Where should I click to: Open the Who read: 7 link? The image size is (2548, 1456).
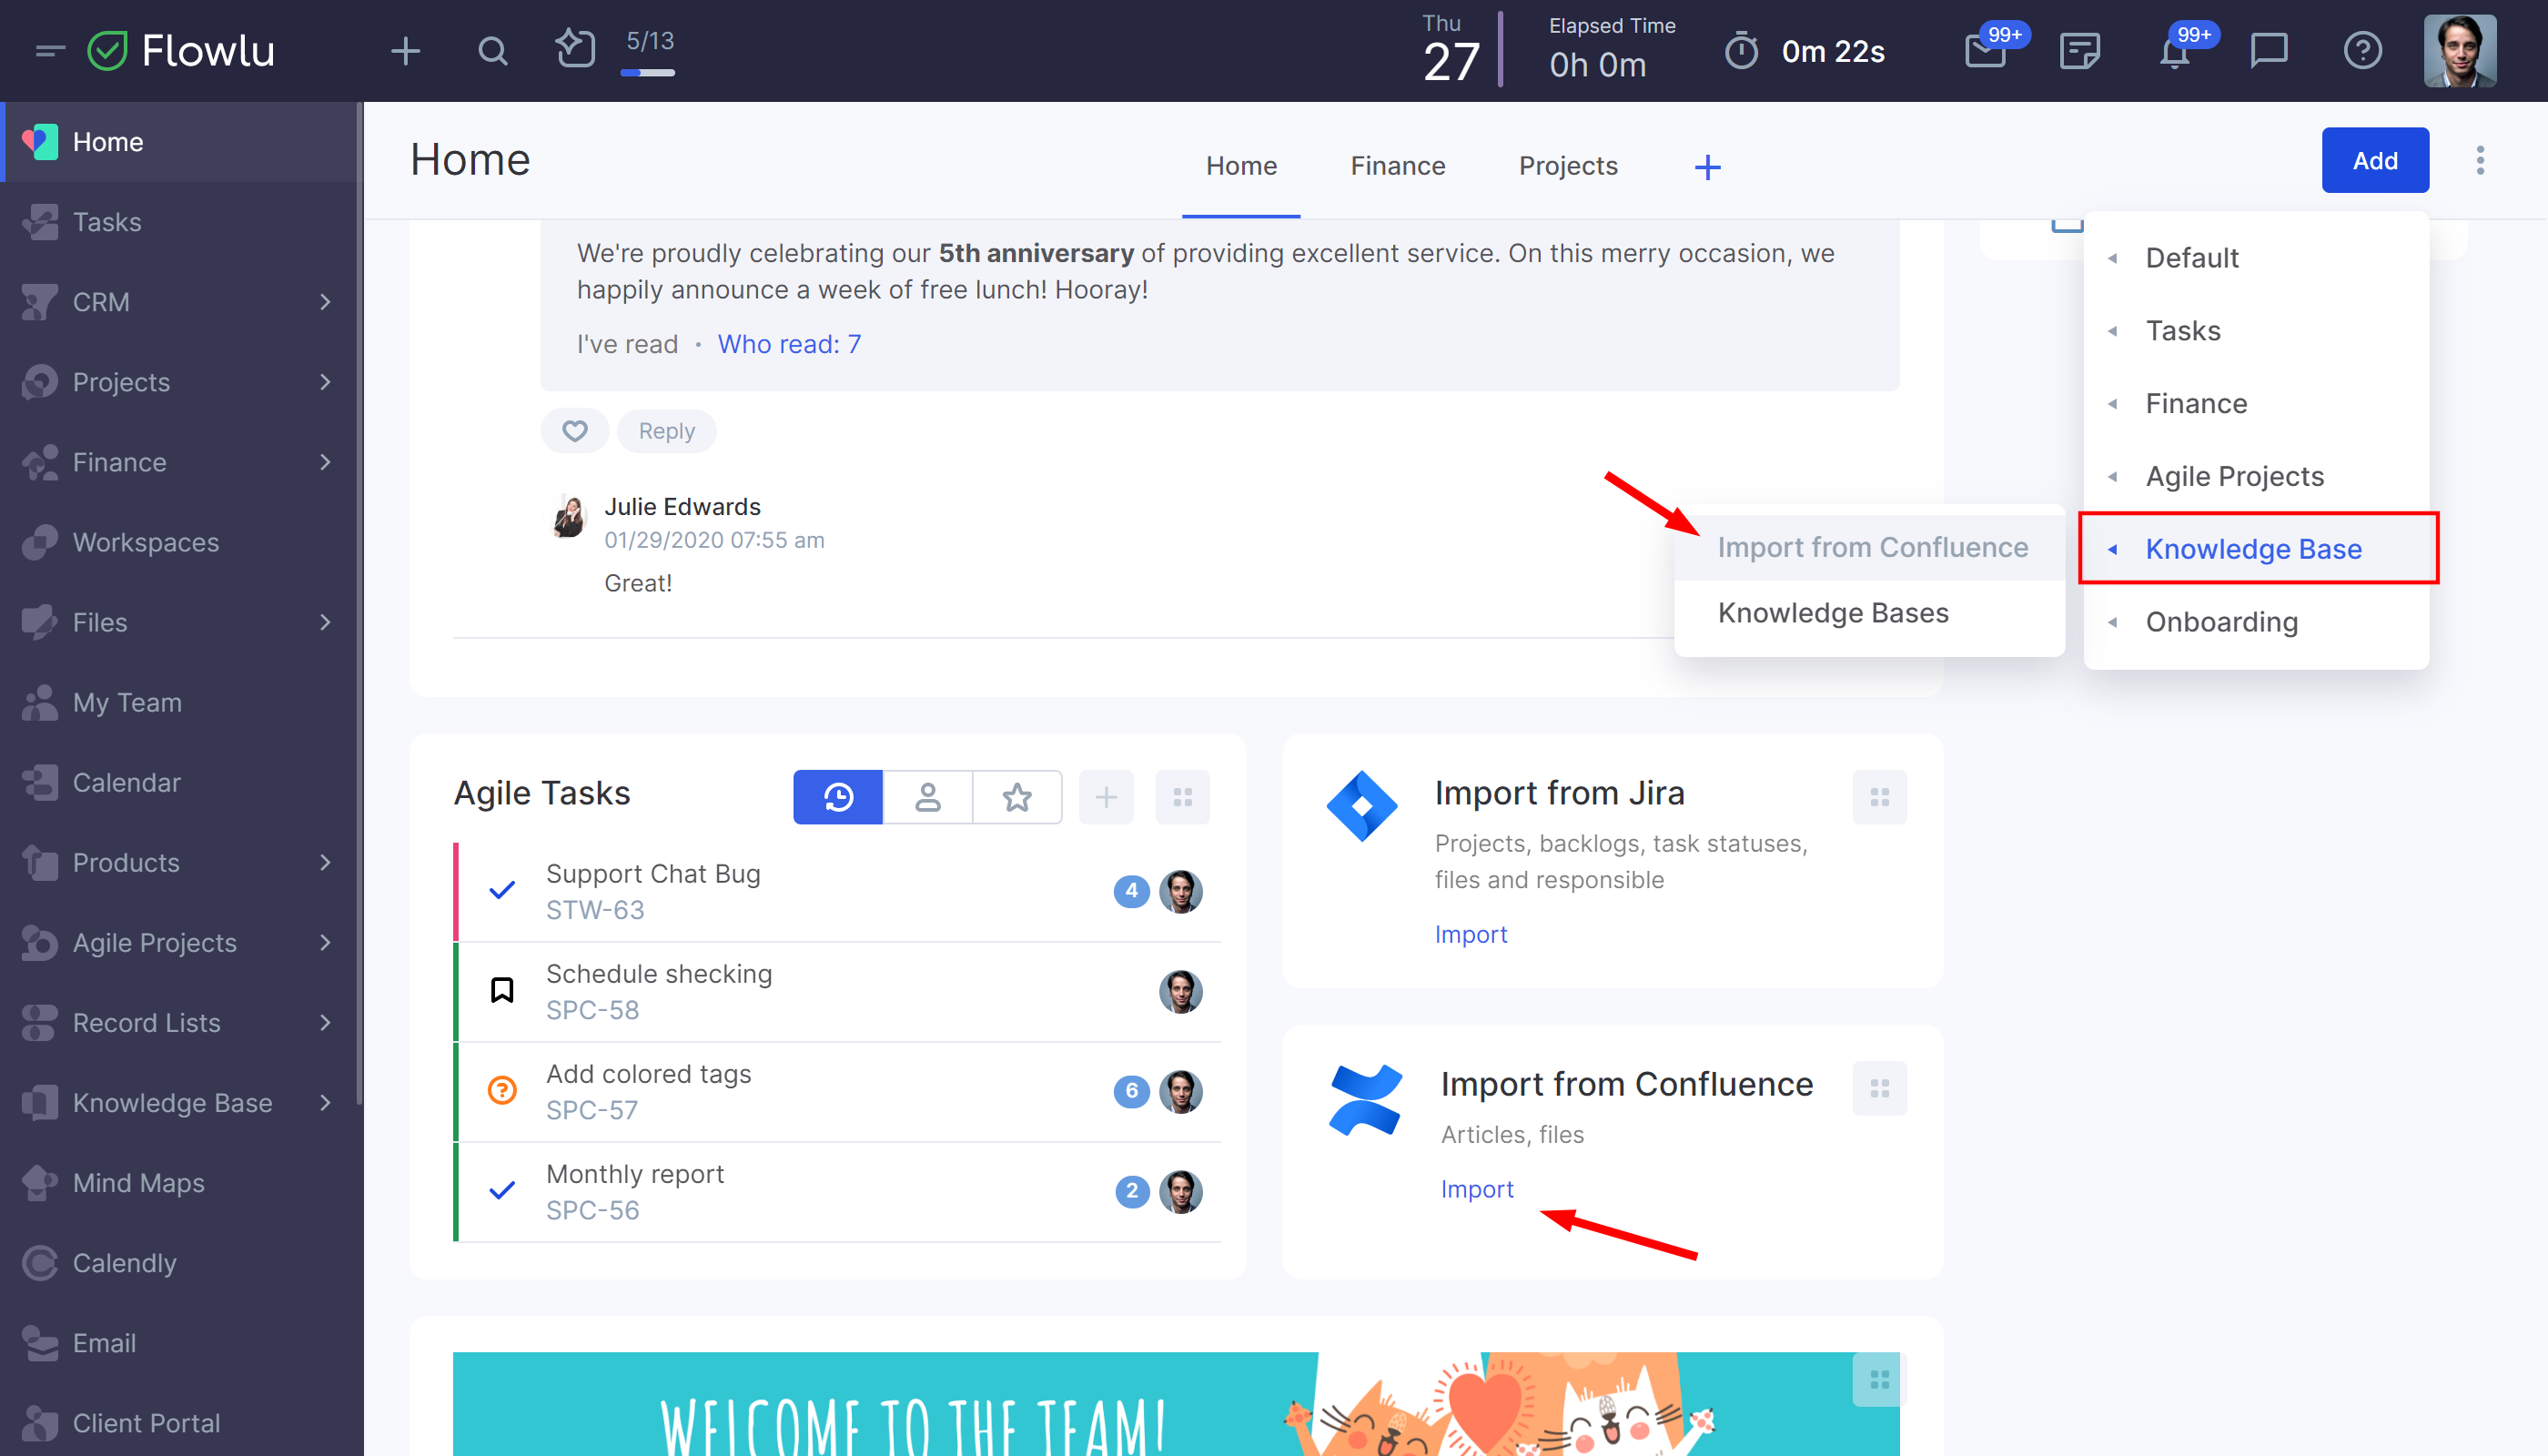coord(789,344)
